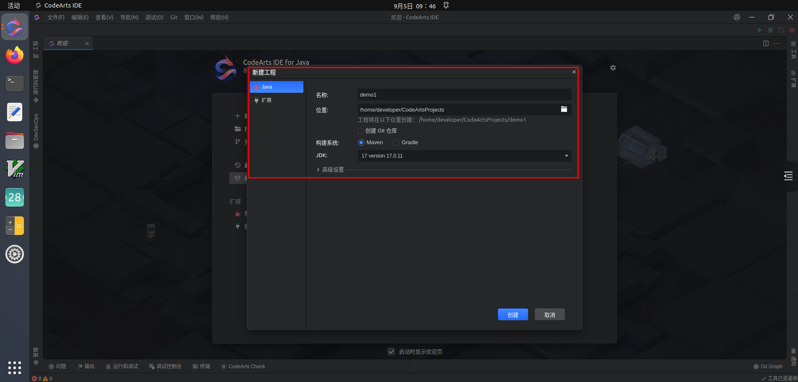The width and height of the screenshot is (798, 382).
Task: Click the 工具已是最新 status bar entry
Action: click(780, 379)
